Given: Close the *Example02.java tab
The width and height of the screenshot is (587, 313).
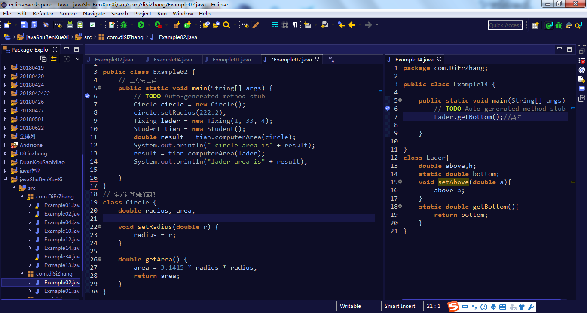Looking at the screenshot, I should click(317, 59).
